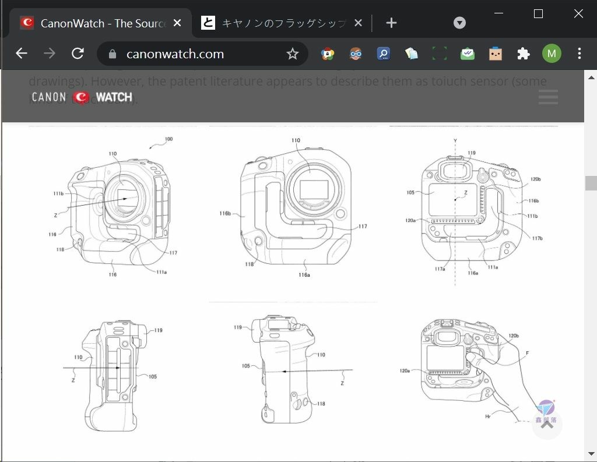Open the cardboard box face extension

(496, 54)
